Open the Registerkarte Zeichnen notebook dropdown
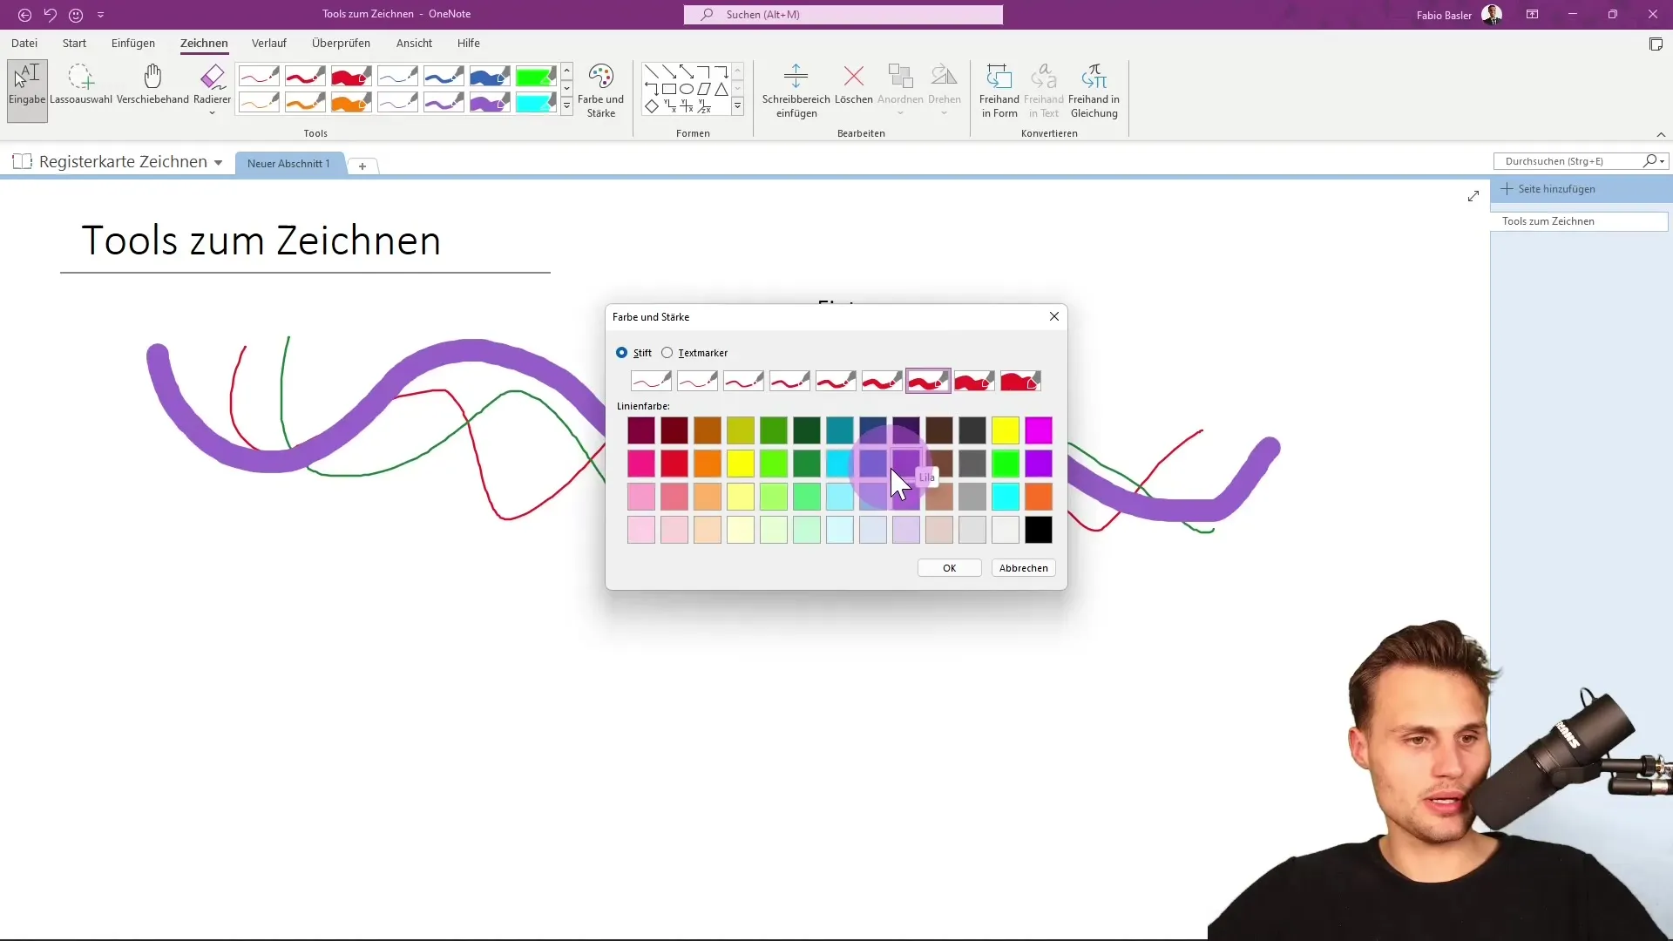 coord(218,163)
